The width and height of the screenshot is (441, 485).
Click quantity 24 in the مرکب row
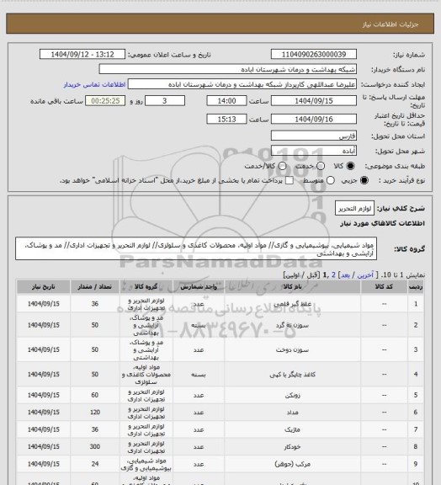pos(95,464)
